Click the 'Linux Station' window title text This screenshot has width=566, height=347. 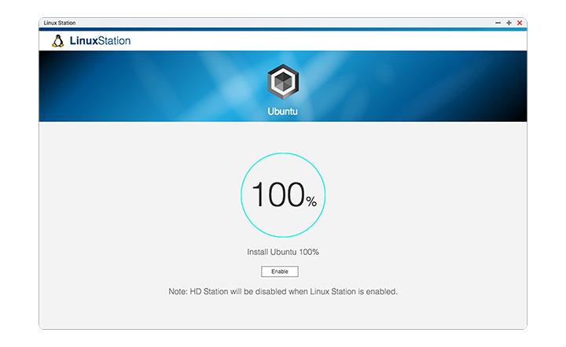60,23
